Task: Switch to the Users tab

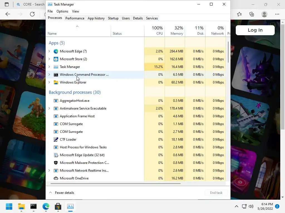Action: 126,18
